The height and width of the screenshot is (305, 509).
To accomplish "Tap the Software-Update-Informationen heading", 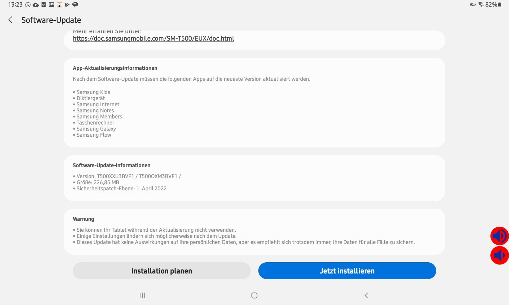I will (x=112, y=165).
